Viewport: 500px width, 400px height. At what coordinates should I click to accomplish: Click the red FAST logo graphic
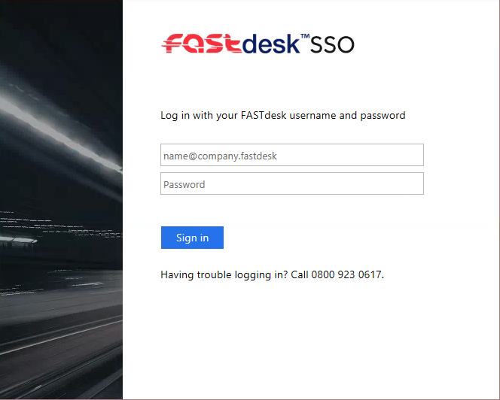(x=202, y=44)
